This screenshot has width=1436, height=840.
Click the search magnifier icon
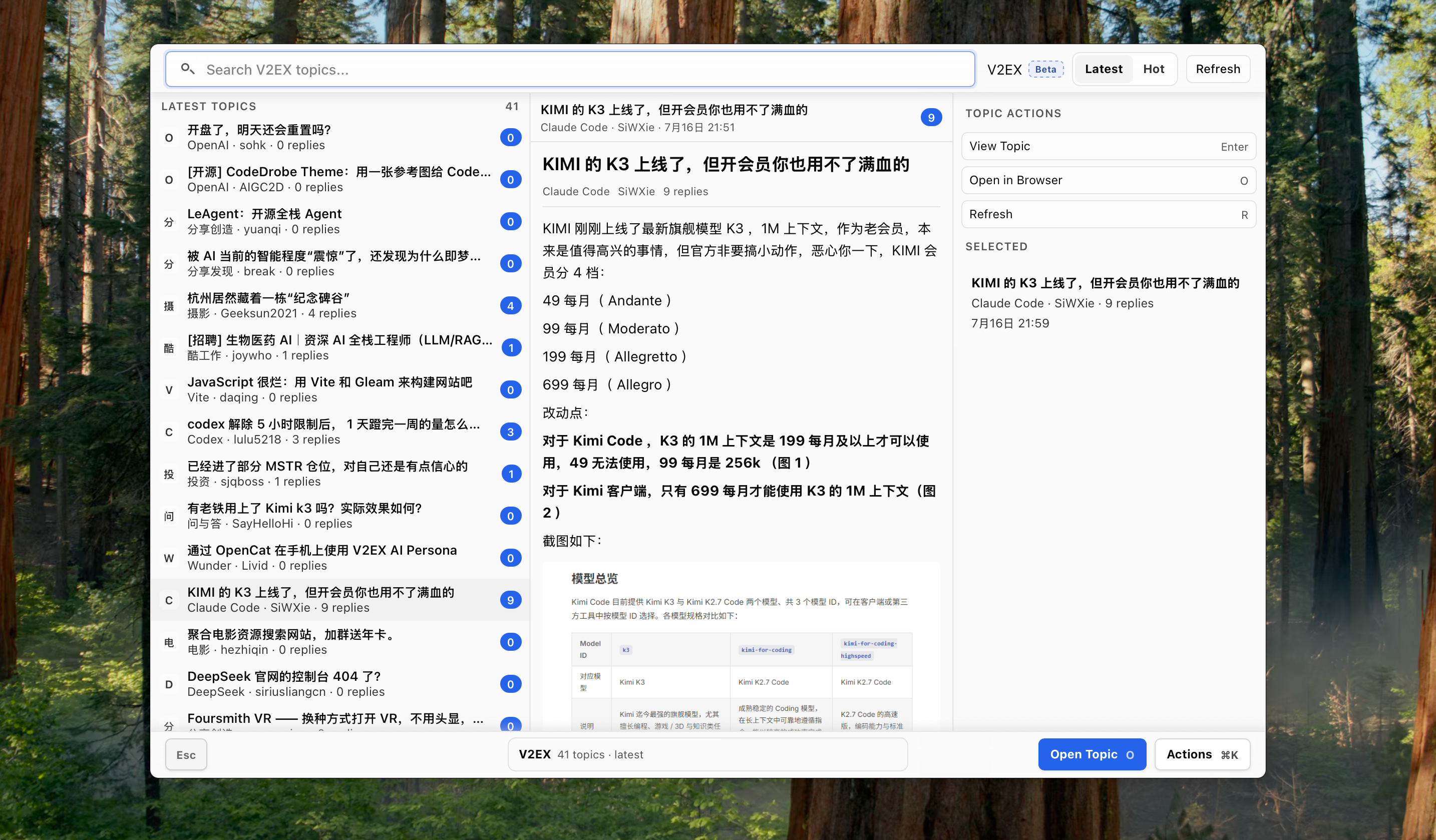[187, 69]
